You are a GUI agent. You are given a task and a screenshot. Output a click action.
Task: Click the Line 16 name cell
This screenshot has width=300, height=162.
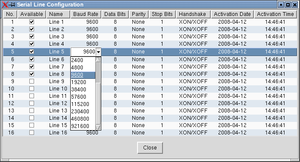[x=58, y=133]
